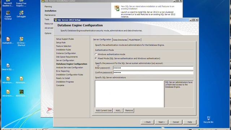Open the Microsoft Baseline Security desktop icon
The width and height of the screenshot is (231, 130).
click(x=8, y=3)
